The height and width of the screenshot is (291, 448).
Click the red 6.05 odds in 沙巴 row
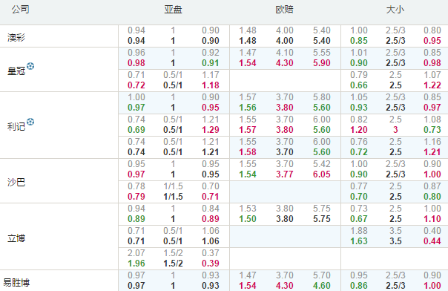[322, 174]
